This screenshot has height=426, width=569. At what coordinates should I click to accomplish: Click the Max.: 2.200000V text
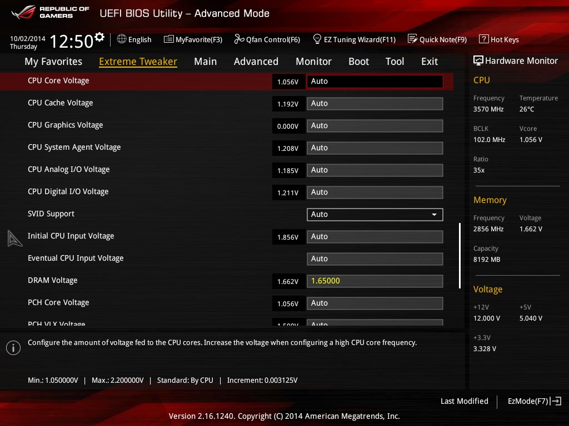(x=118, y=380)
